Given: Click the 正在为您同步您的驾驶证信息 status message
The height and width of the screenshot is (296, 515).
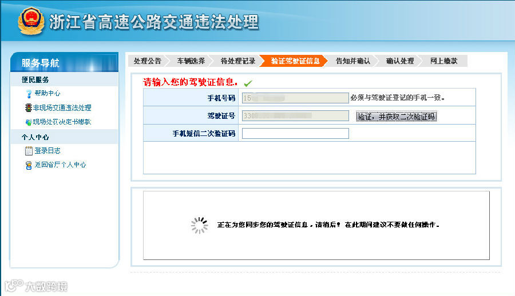Looking at the screenshot, I should 328,225.
